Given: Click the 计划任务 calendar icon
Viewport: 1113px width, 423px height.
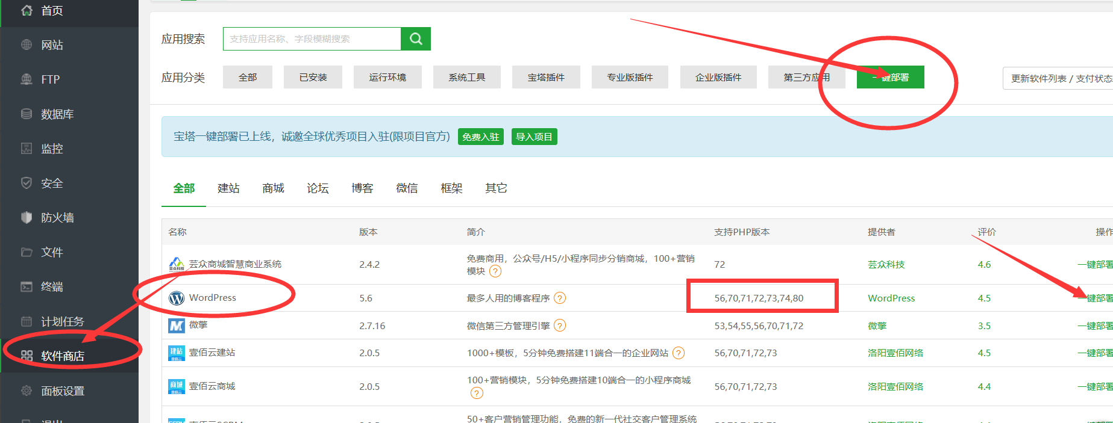Looking at the screenshot, I should pos(27,321).
